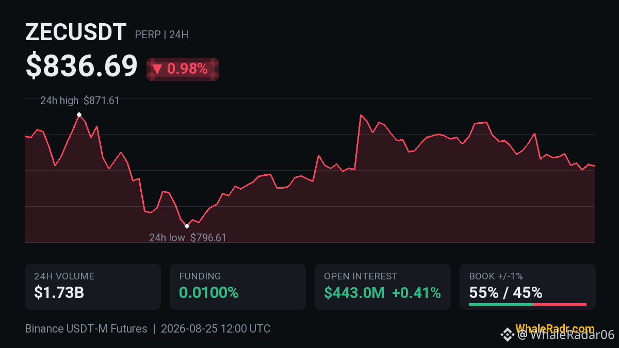Click the 24H VOLUME card heading

64,276
